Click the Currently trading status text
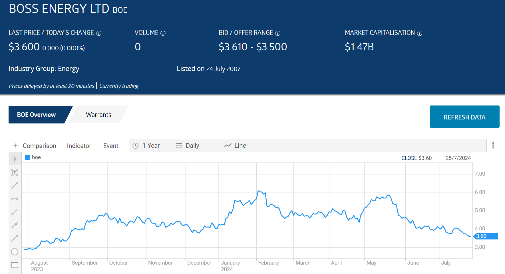Viewport: 505px width, 274px height. pos(119,86)
